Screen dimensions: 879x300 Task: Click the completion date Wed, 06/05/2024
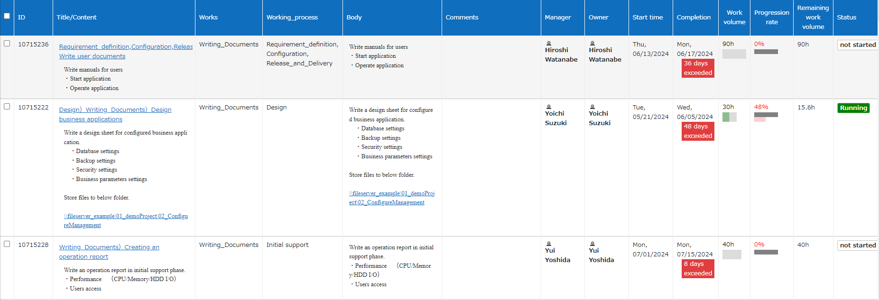click(694, 112)
